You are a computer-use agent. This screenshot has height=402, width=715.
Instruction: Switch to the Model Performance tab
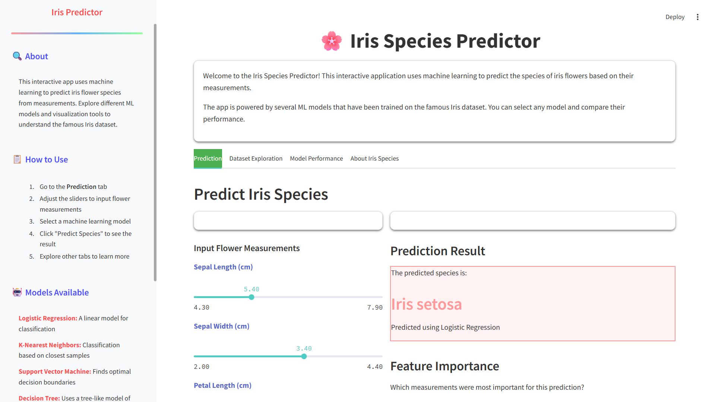(x=316, y=159)
